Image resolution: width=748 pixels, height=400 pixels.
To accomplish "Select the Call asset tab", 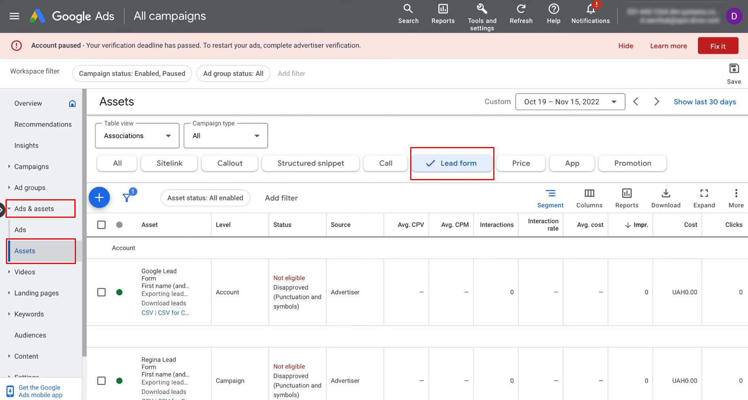I will pos(386,163).
